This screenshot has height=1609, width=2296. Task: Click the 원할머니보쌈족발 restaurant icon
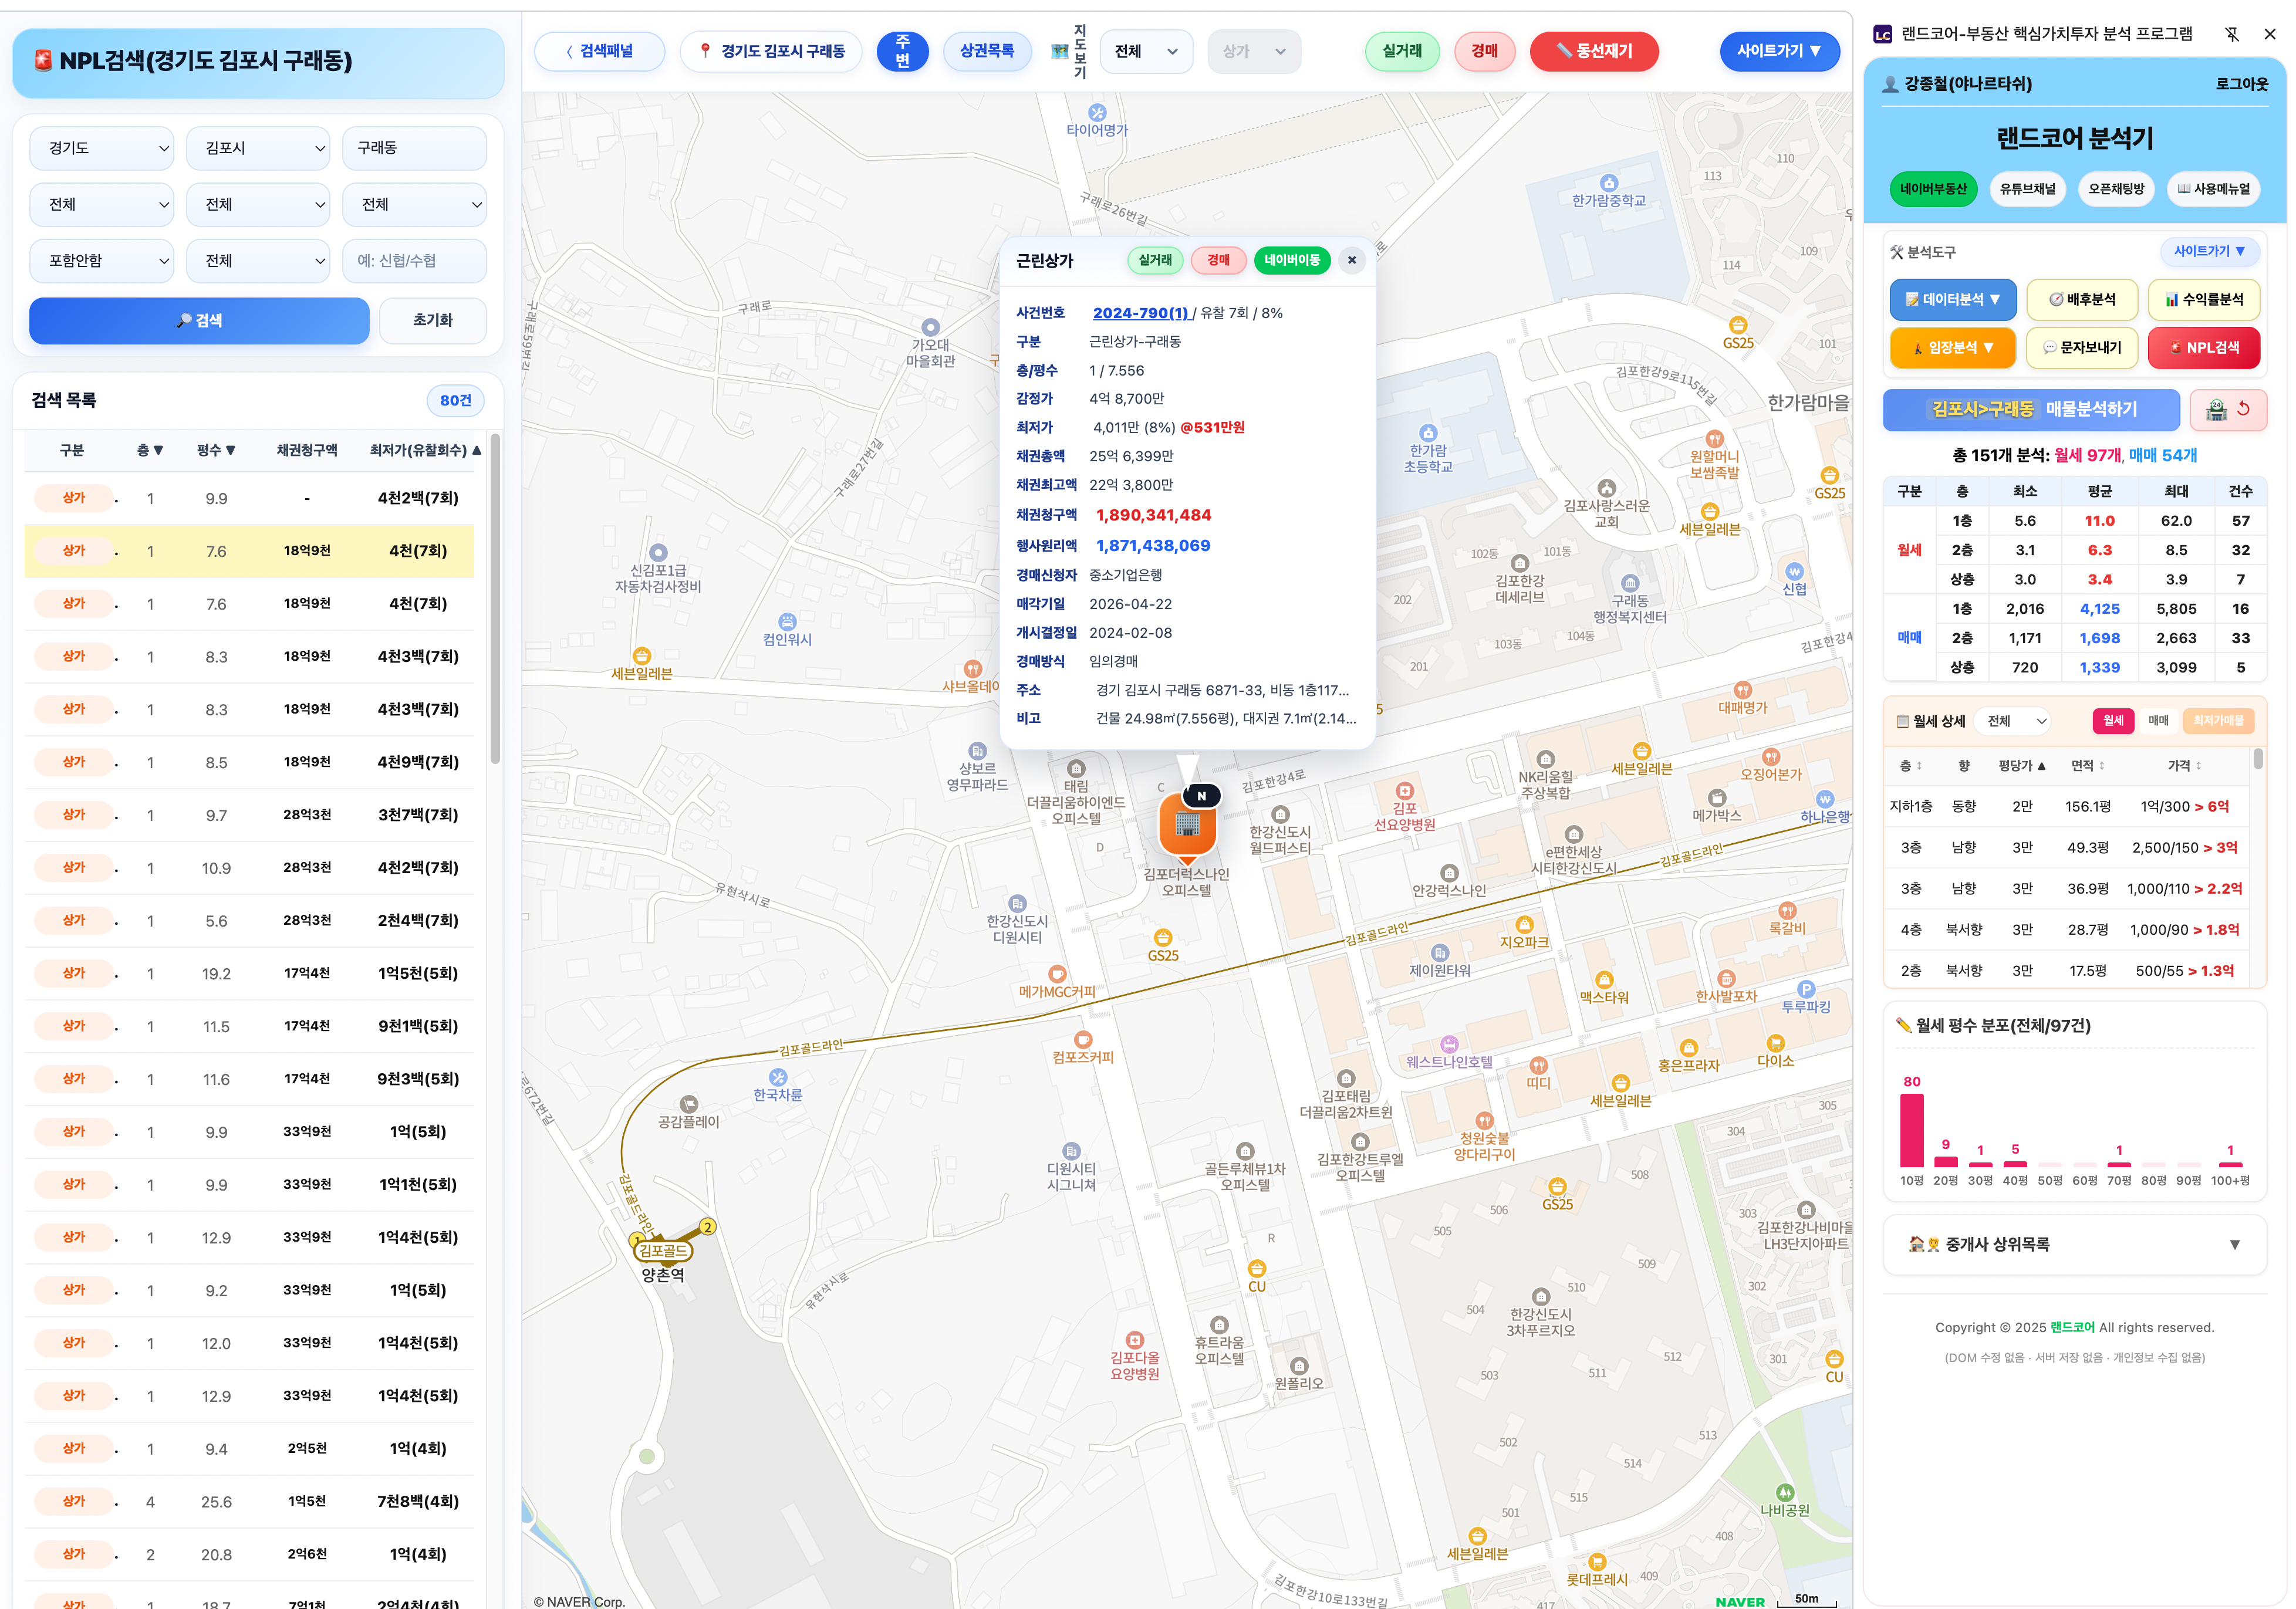(x=1714, y=439)
